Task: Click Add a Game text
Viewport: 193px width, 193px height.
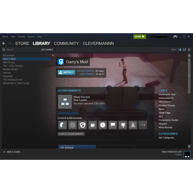Action: pos(14,152)
